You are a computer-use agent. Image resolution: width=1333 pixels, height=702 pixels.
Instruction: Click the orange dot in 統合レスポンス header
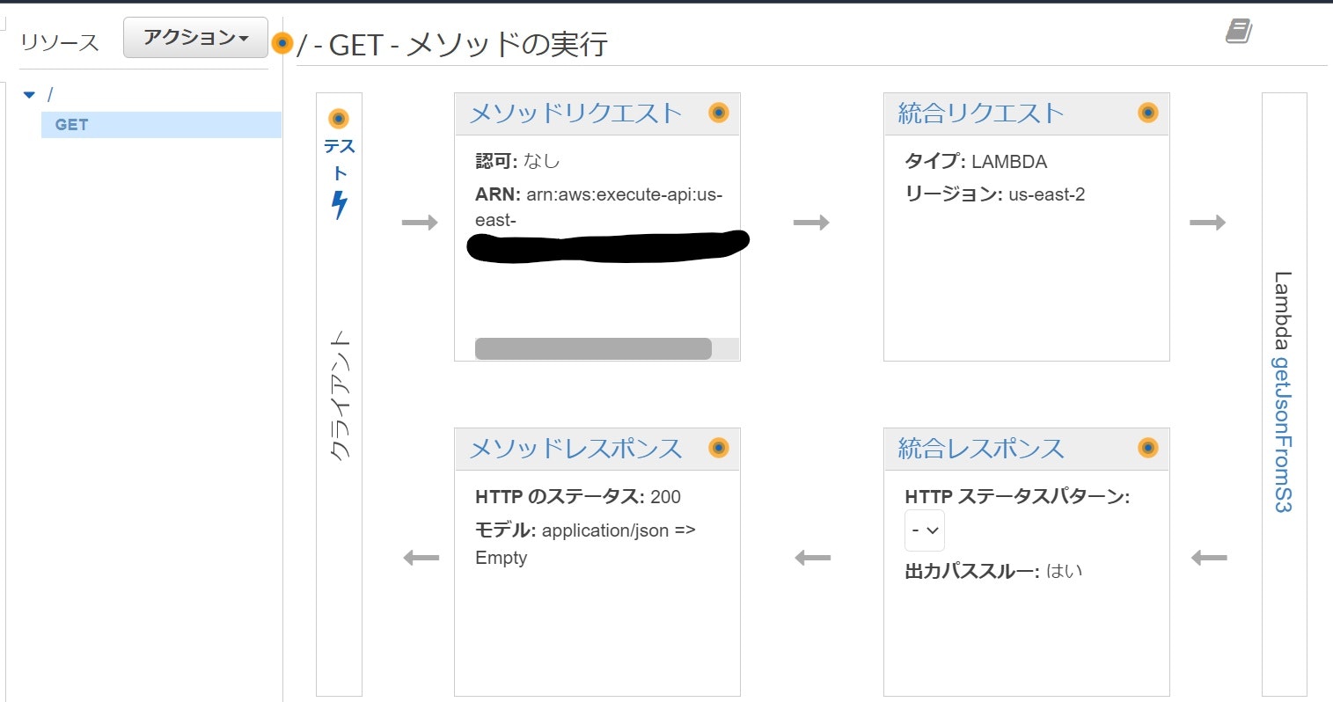point(1147,448)
